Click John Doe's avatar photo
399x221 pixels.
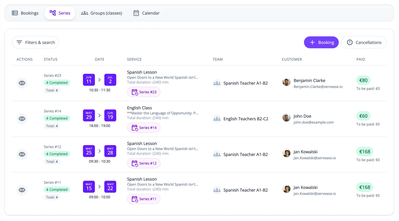(x=286, y=118)
